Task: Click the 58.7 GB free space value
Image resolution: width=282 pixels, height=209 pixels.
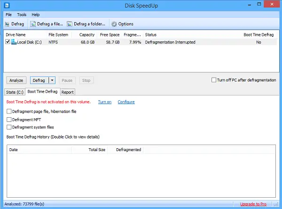Action: point(113,42)
